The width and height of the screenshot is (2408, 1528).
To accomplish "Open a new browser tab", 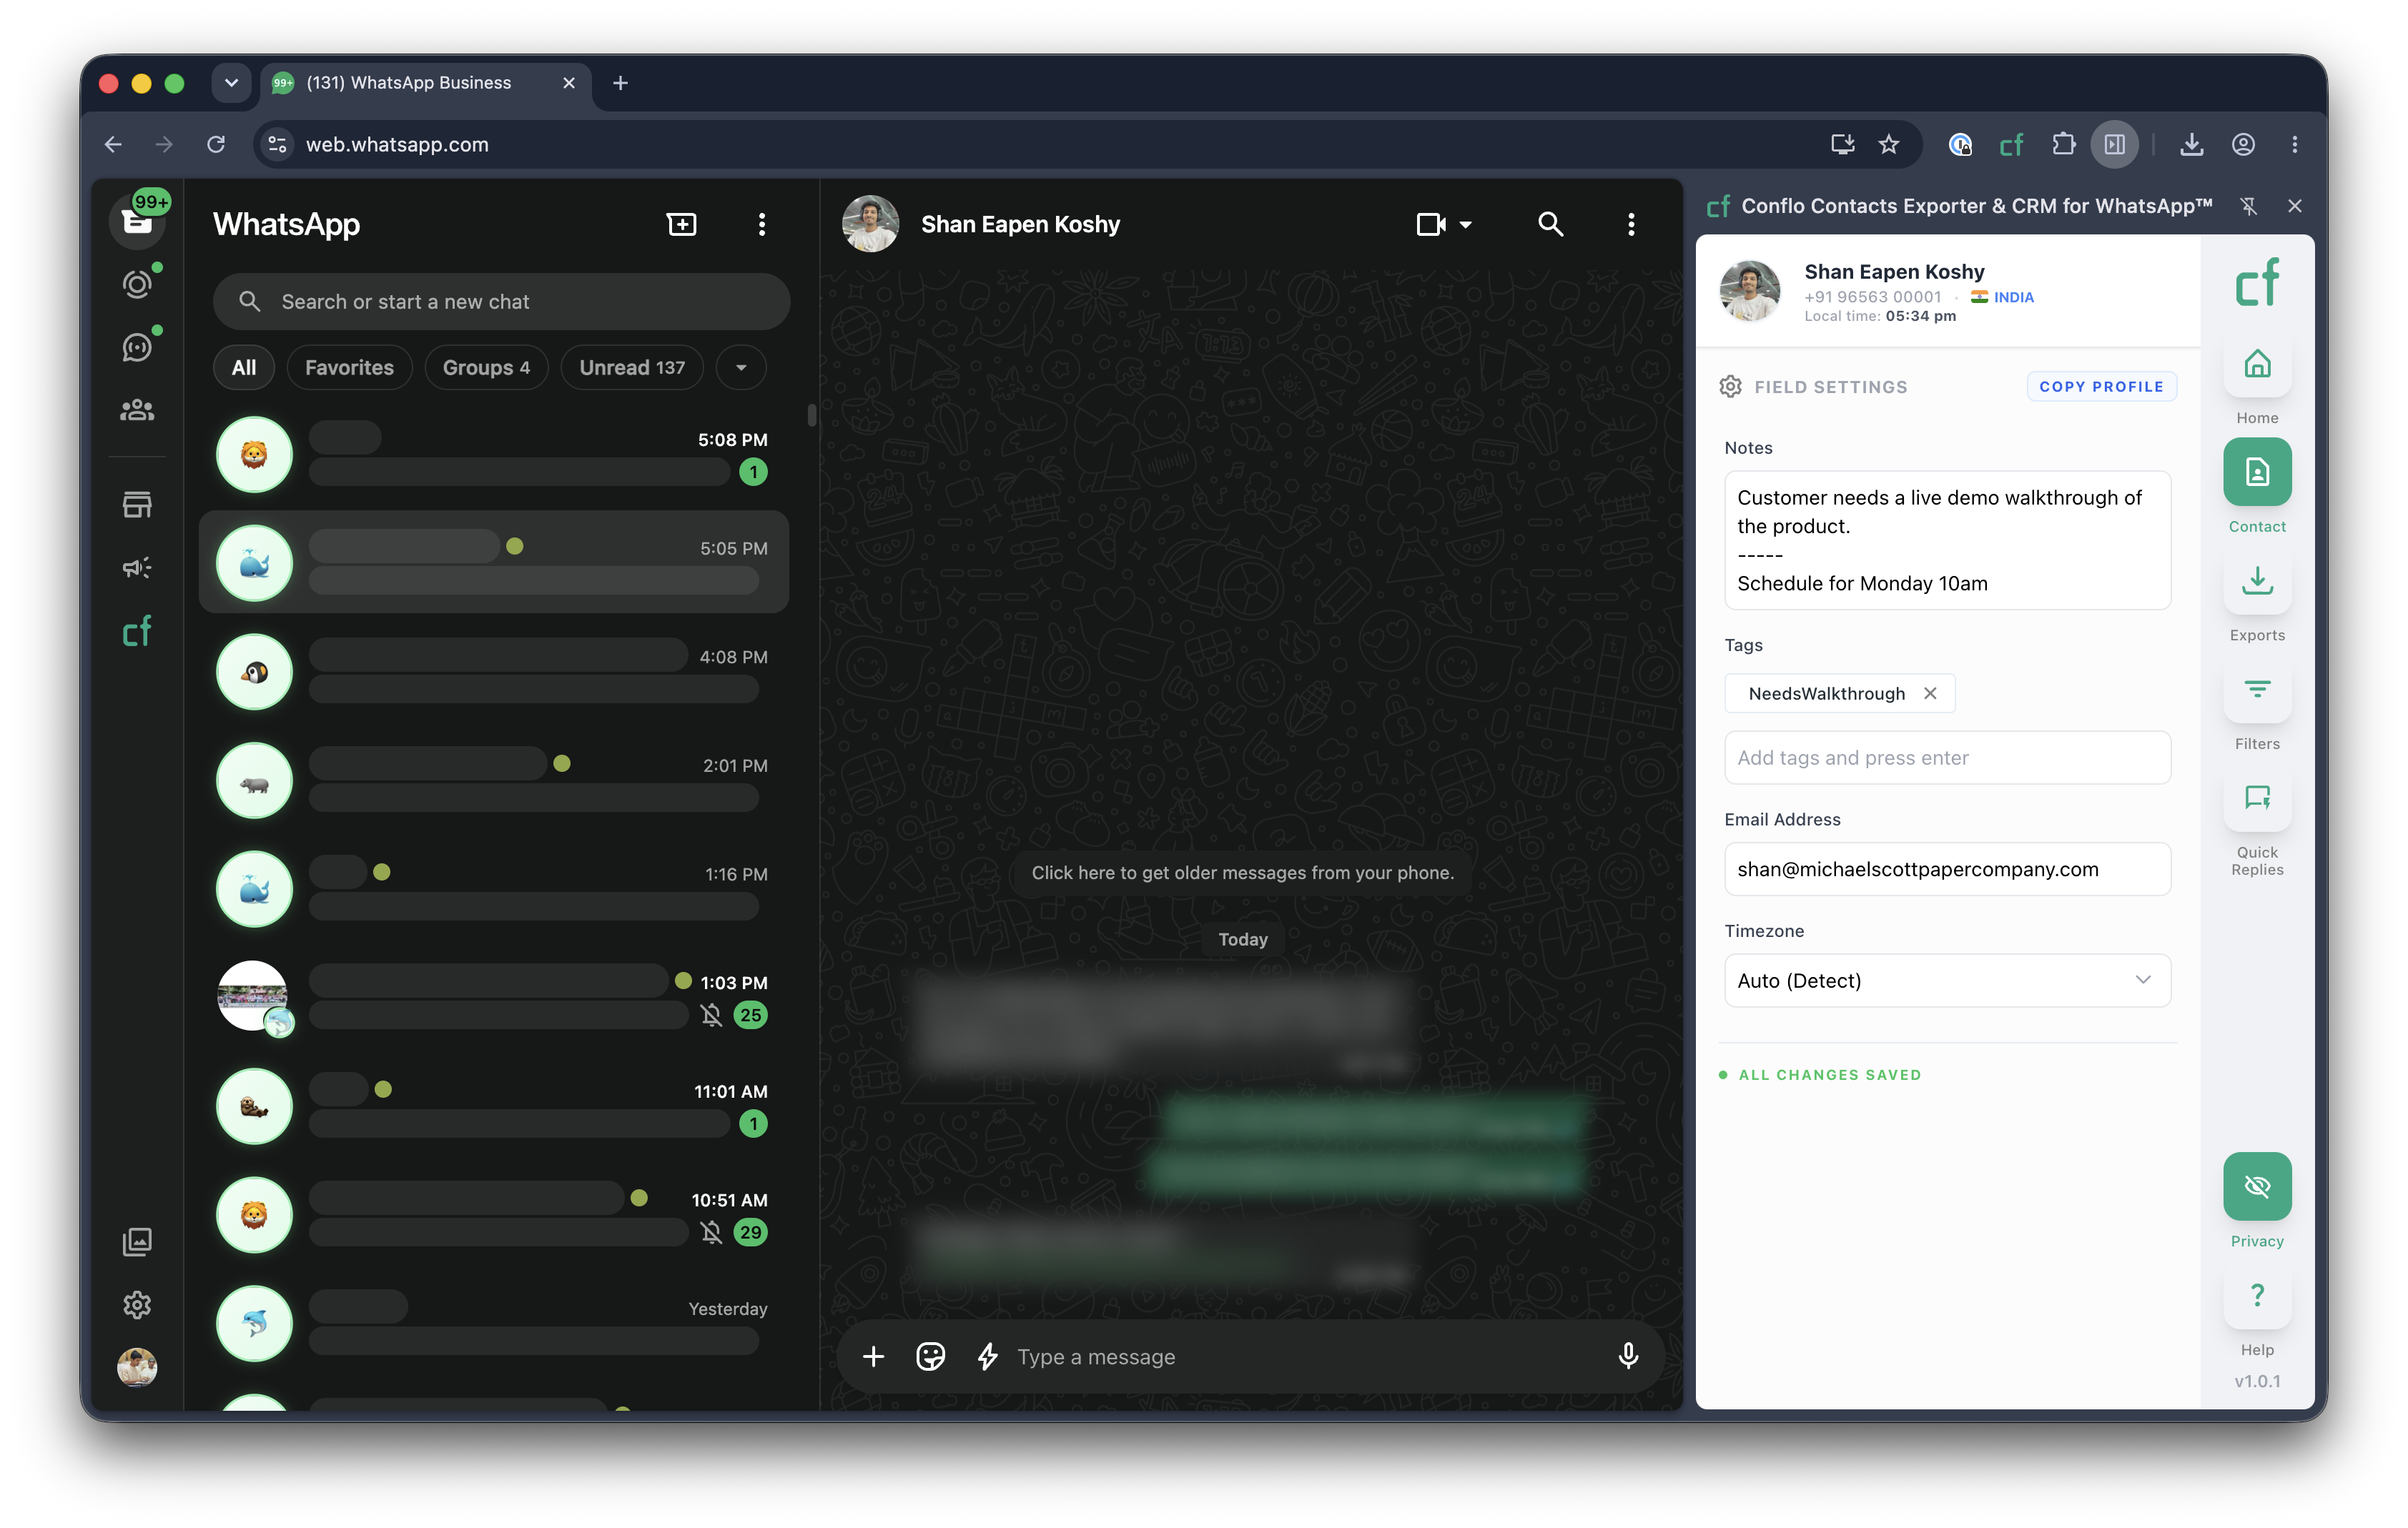I will click(x=620, y=83).
